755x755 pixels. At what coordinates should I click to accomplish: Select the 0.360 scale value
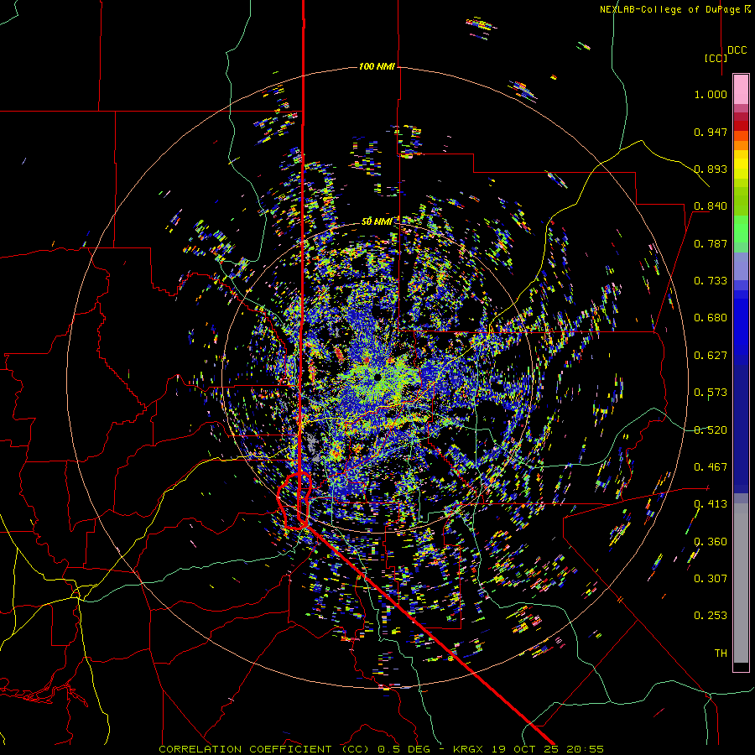tap(711, 542)
